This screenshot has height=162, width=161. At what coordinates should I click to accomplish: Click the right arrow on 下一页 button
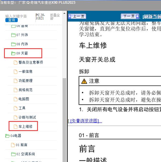(137, 16)
